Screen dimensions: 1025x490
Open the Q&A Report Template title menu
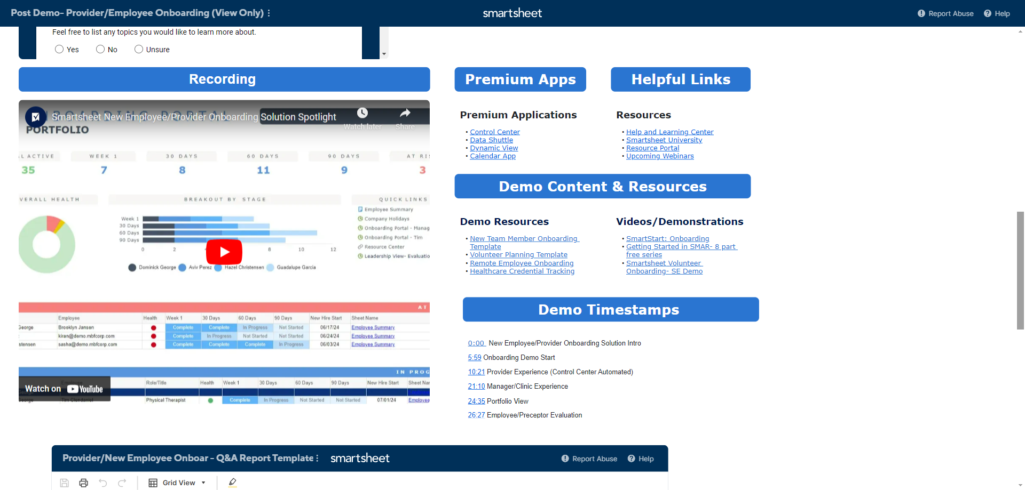[x=317, y=458]
